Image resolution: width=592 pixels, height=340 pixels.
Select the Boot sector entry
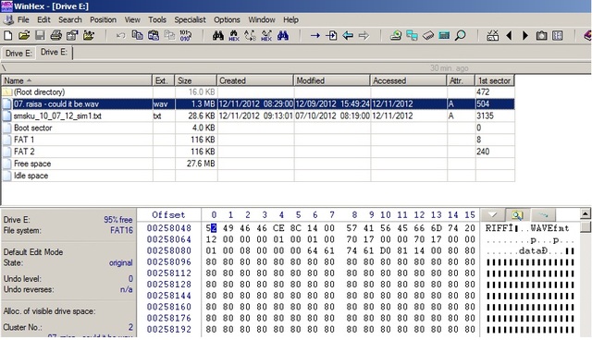coord(258,127)
